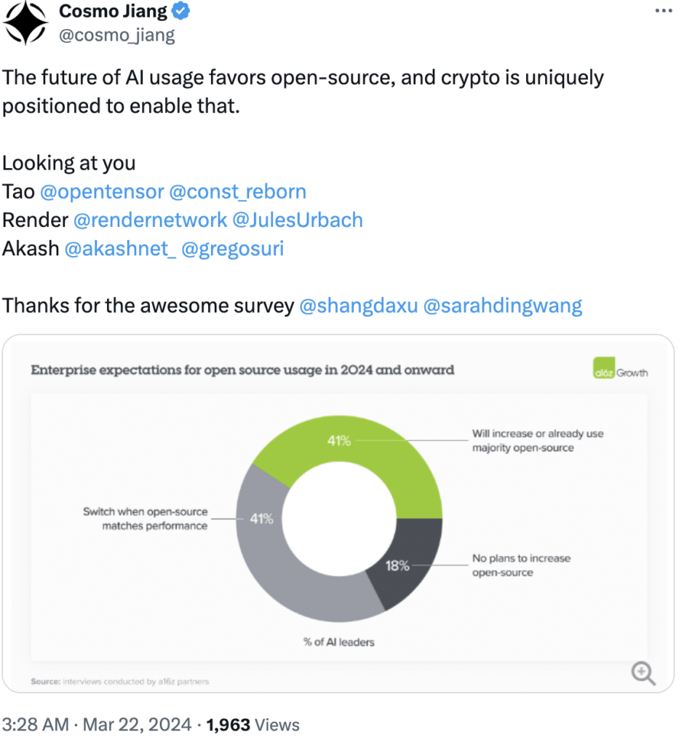Open the @gregosuri mention

pos(232,248)
